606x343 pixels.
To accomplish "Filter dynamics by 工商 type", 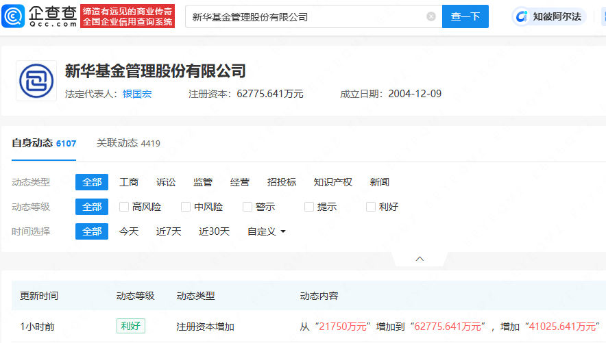I will click(129, 182).
